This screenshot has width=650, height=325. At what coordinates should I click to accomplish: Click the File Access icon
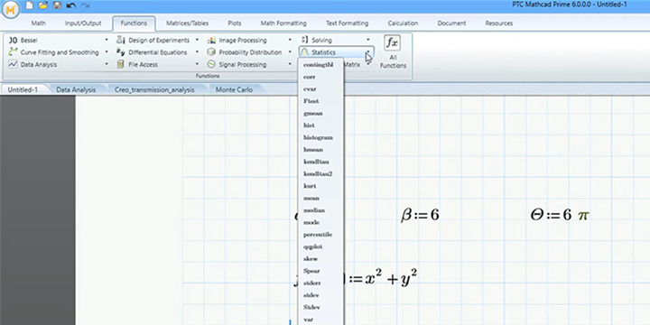(121, 64)
